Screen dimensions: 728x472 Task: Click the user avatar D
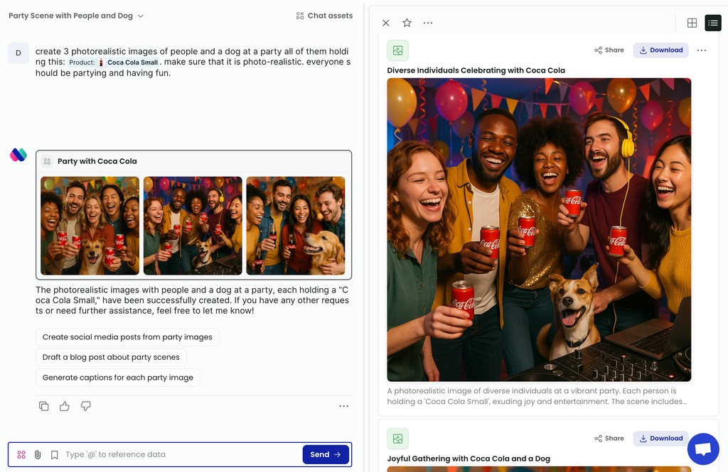18,53
